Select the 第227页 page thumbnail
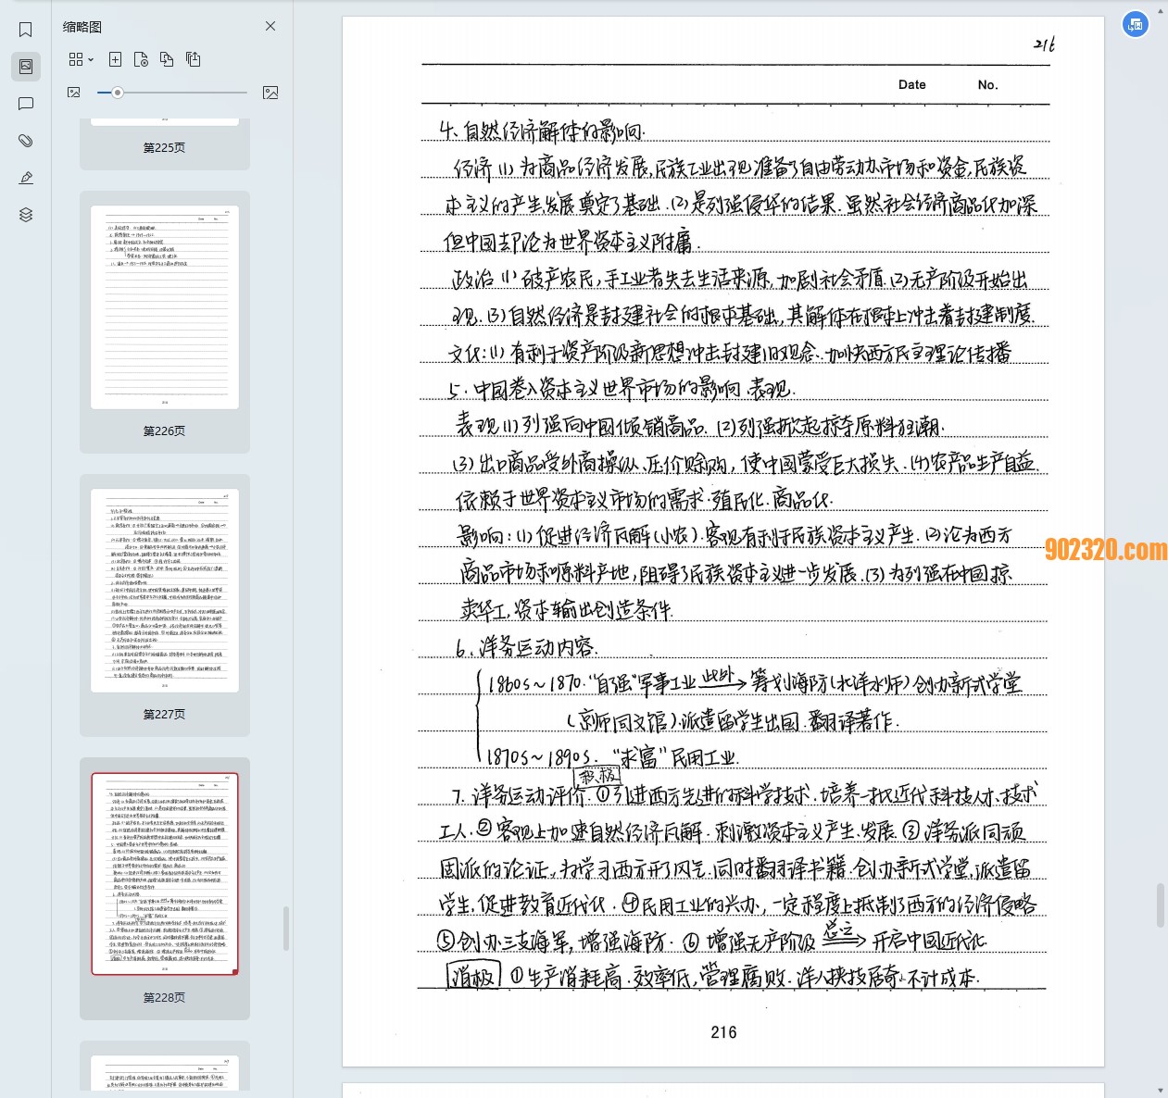 (x=165, y=591)
